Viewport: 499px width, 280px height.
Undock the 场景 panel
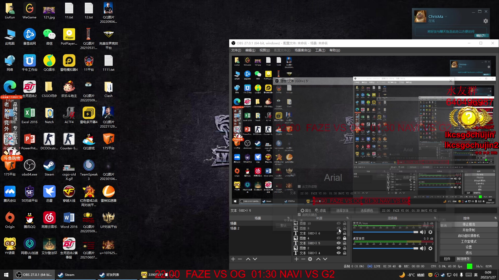coord(288,218)
